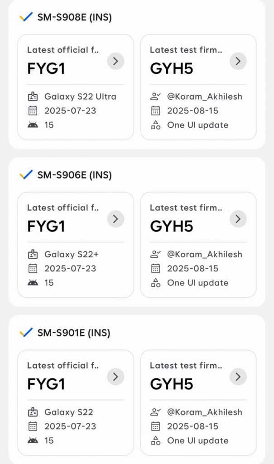Tap SM-S901E test firmware chevron button
274x464 pixels.
coord(238,377)
